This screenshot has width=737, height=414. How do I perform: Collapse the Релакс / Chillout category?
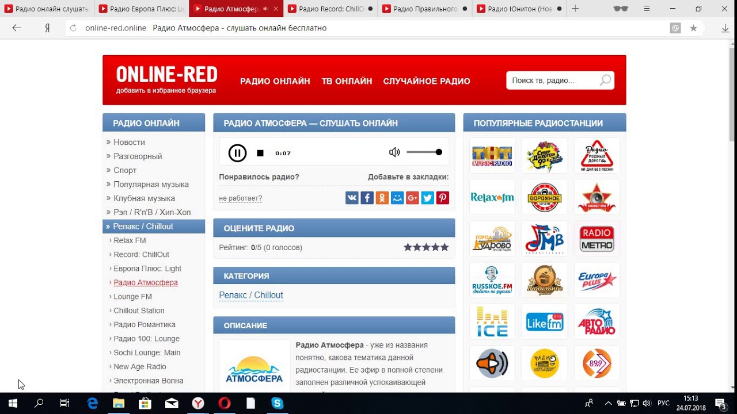pos(154,227)
